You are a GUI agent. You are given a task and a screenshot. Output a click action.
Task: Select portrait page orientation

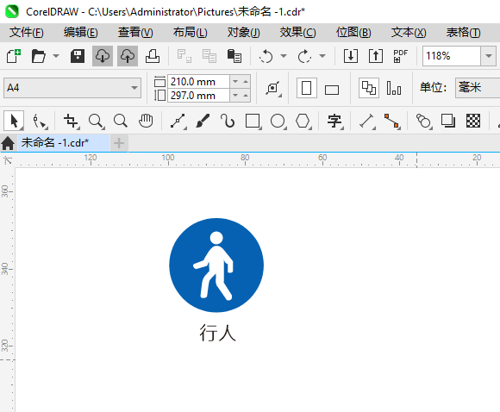click(x=306, y=88)
